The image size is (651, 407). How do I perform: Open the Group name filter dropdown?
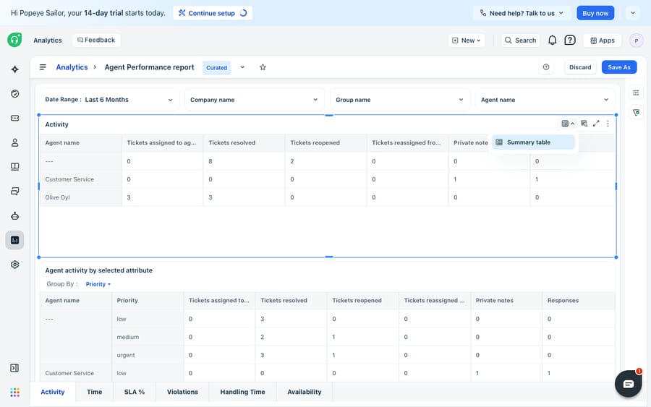(x=400, y=100)
